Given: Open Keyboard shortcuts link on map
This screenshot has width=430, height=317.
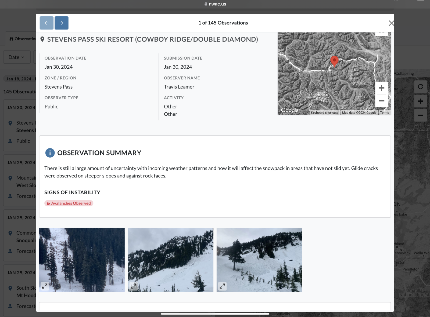Looking at the screenshot, I should (324, 113).
